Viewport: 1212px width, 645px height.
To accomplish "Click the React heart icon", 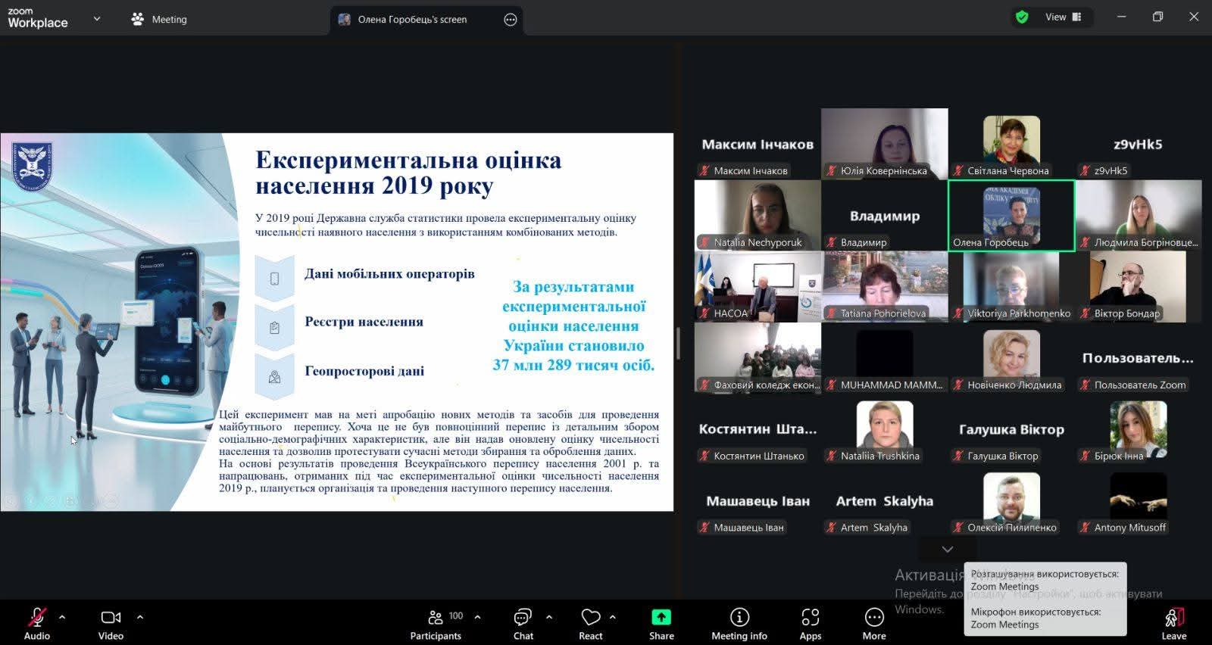I will 590,624.
